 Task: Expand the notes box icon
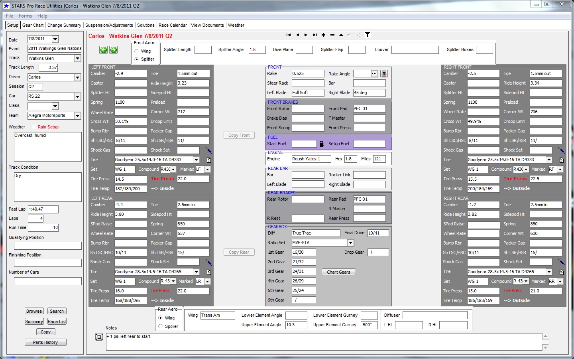[99, 337]
